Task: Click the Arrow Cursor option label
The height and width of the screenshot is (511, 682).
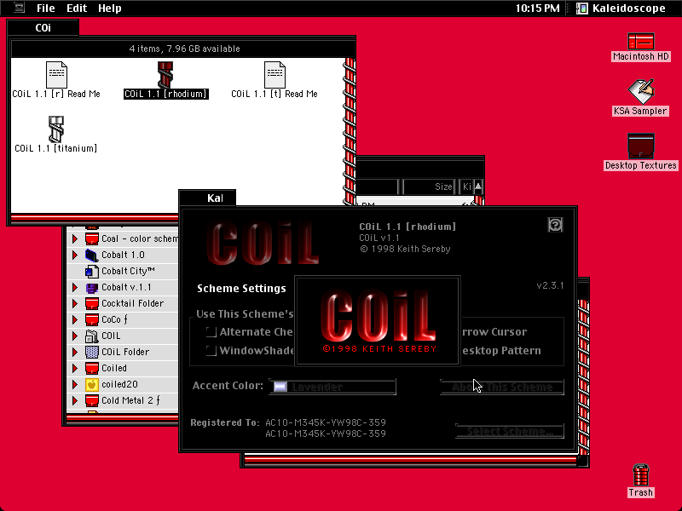Action: click(494, 332)
